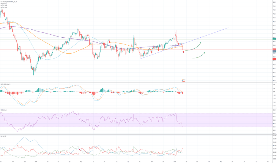
Task: Select the rising purple trendline
Action: (x=185, y=43)
